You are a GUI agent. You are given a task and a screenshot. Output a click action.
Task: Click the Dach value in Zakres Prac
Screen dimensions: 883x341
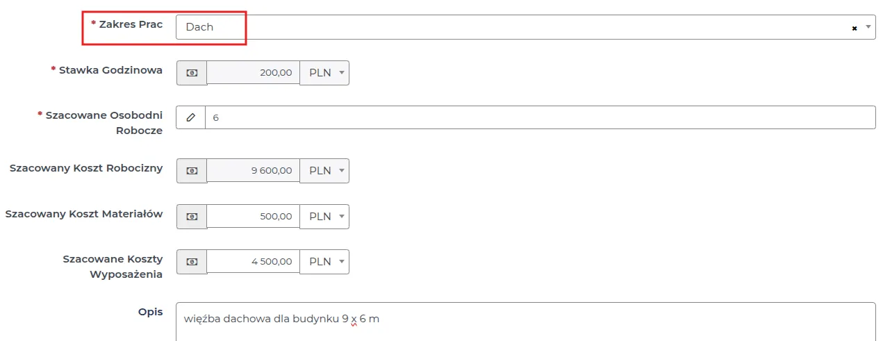point(200,27)
